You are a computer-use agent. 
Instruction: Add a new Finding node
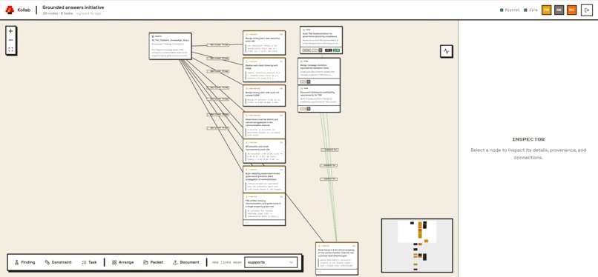(24, 262)
